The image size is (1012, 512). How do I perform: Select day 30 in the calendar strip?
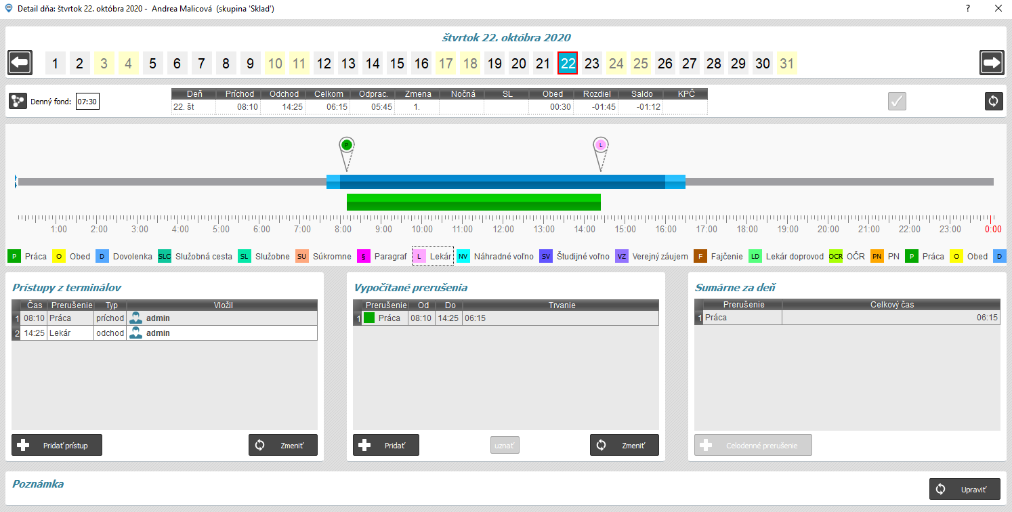[763, 64]
